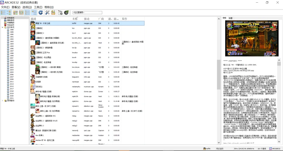Click the game list vertical scrollbar thumb
This screenshot has height=151, width=283.
pyautogui.click(x=219, y=75)
